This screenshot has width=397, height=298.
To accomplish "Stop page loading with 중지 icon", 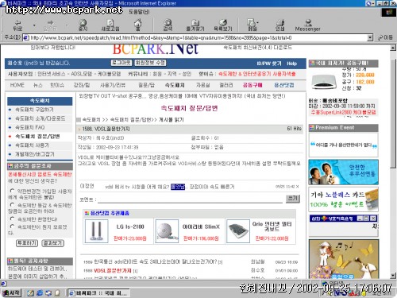I will pos(83,25).
